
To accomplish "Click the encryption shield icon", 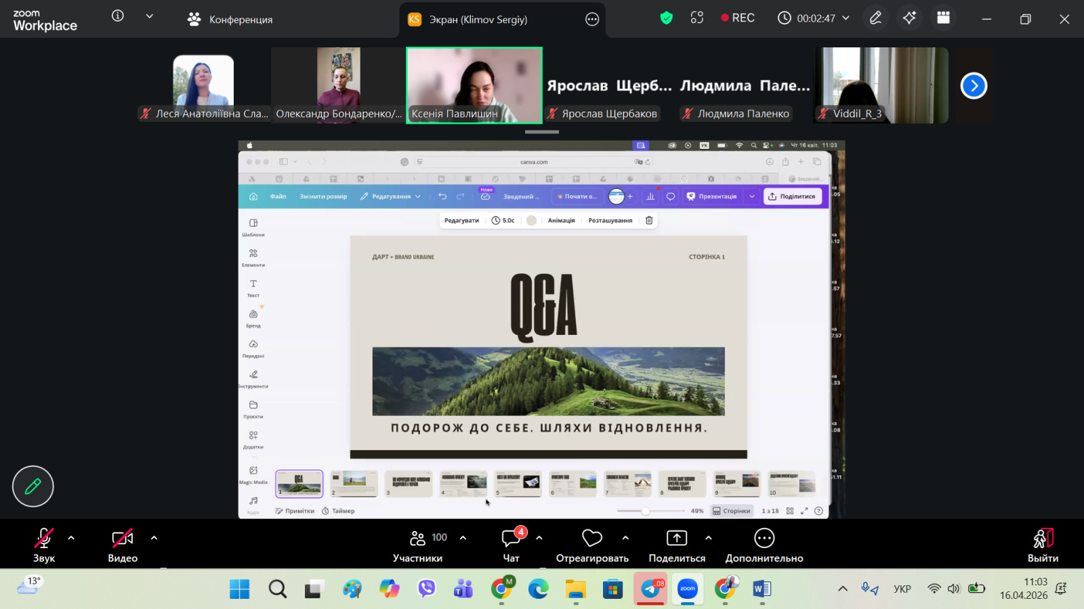I will tap(666, 18).
